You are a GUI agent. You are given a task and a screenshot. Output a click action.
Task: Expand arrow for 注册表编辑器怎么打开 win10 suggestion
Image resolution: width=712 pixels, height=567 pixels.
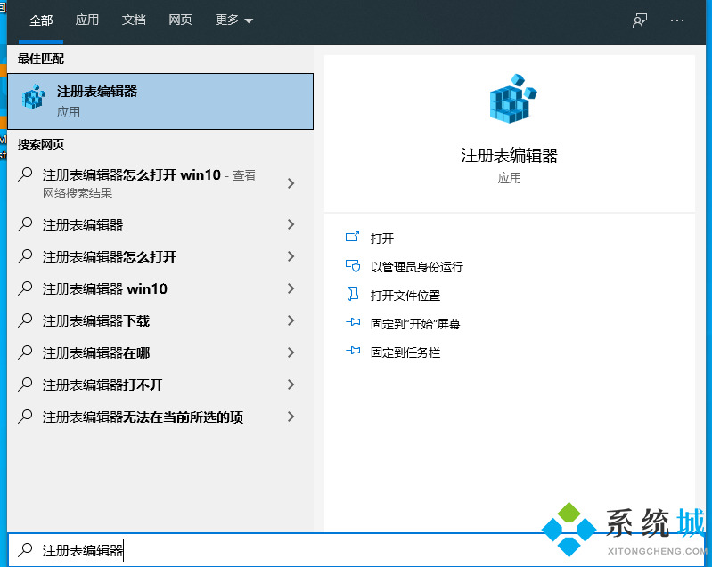291,183
